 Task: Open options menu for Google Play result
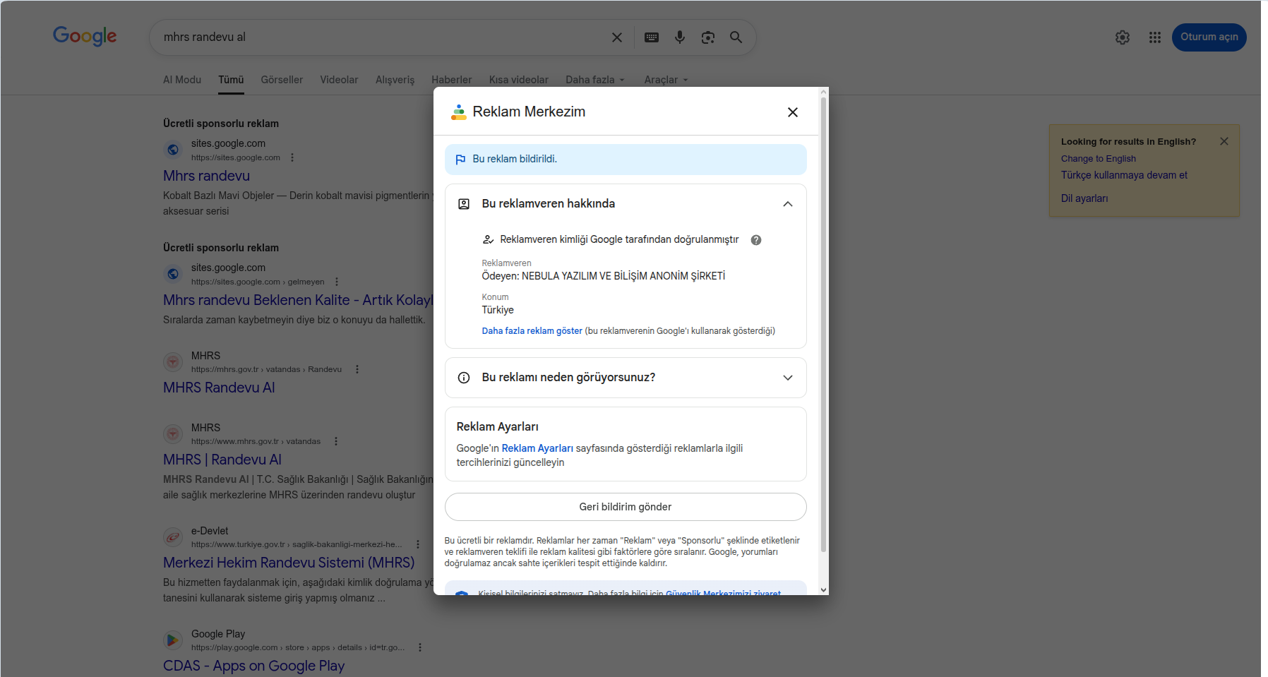coord(420,647)
